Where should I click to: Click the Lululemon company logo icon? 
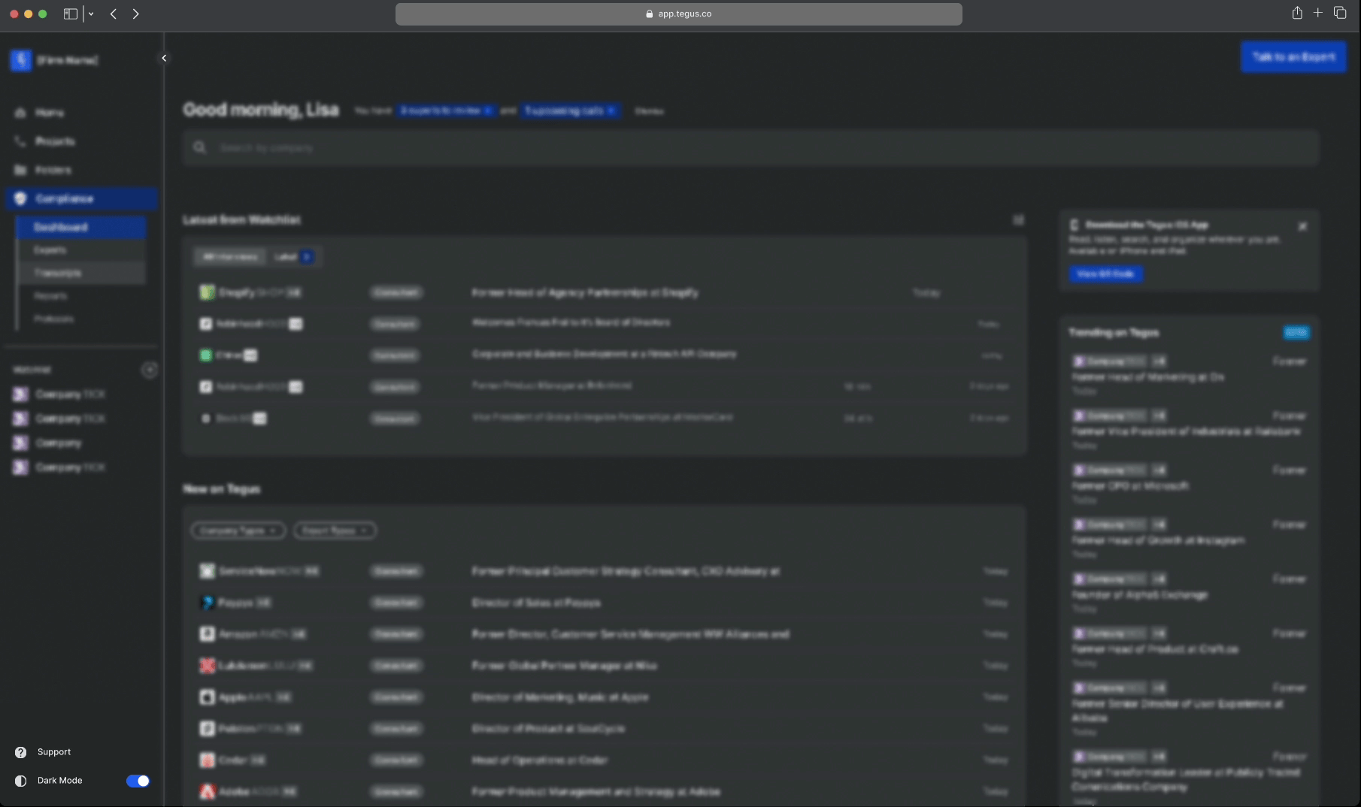coord(207,666)
